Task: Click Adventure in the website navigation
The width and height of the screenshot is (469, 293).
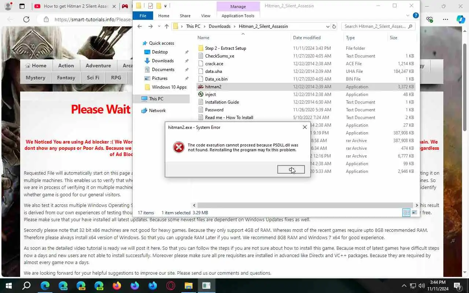Action: [x=98, y=66]
